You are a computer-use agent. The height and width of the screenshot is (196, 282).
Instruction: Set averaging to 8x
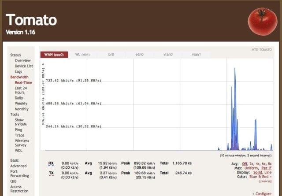[x=270, y=164]
